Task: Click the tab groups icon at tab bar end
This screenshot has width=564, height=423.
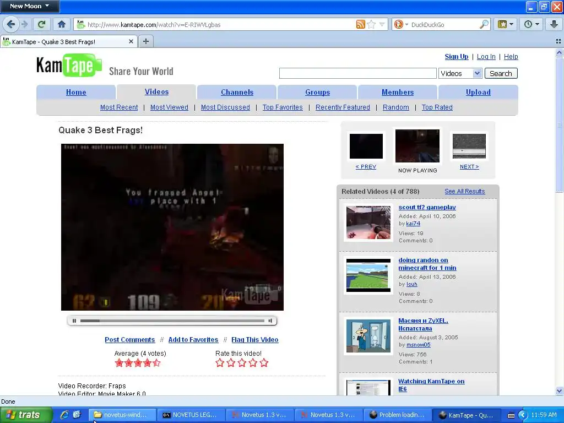Action: (x=558, y=41)
